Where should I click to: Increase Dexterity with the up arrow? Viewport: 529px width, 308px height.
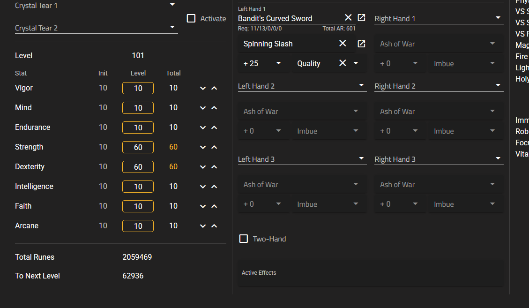coord(214,167)
